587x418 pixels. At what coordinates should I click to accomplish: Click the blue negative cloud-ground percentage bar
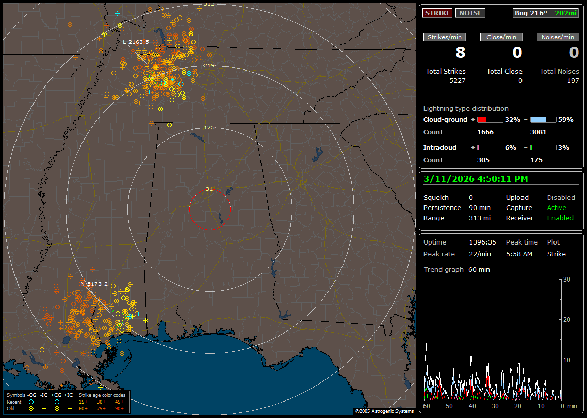(x=543, y=119)
